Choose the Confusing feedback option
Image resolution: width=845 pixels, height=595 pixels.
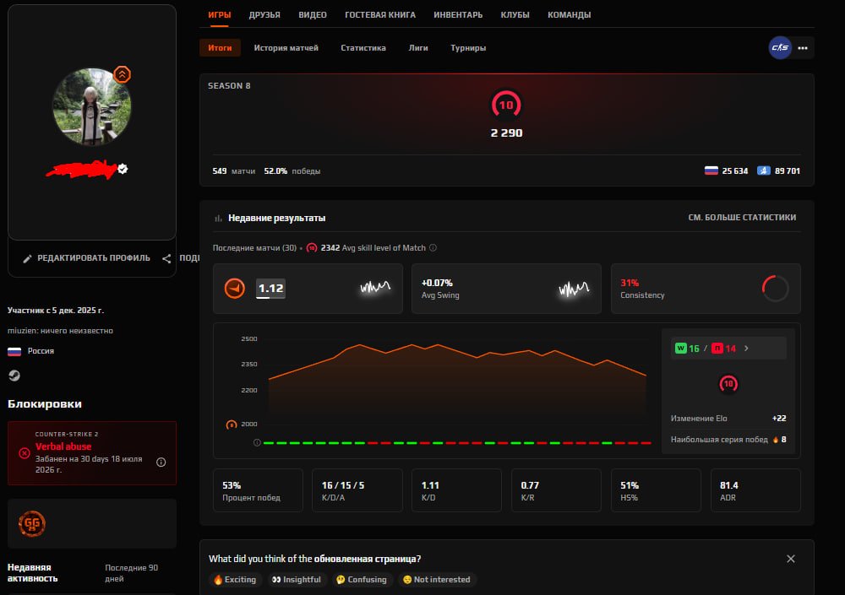click(363, 579)
